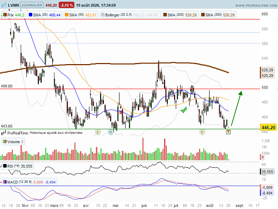Screen dimensions: 278x209
Task: Click the Volume red-green swatch icon
Action: tap(5, 142)
